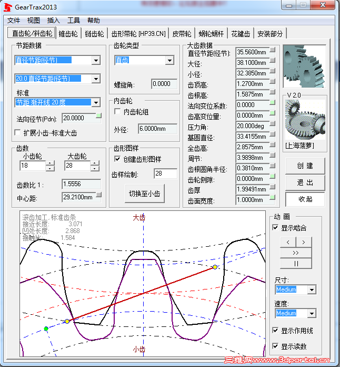Open the 帮助 menu

[94, 21]
